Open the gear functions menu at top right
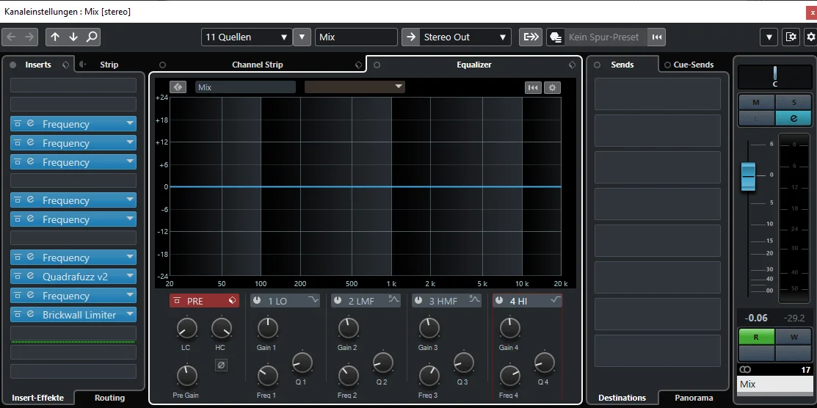817x408 pixels. [810, 37]
